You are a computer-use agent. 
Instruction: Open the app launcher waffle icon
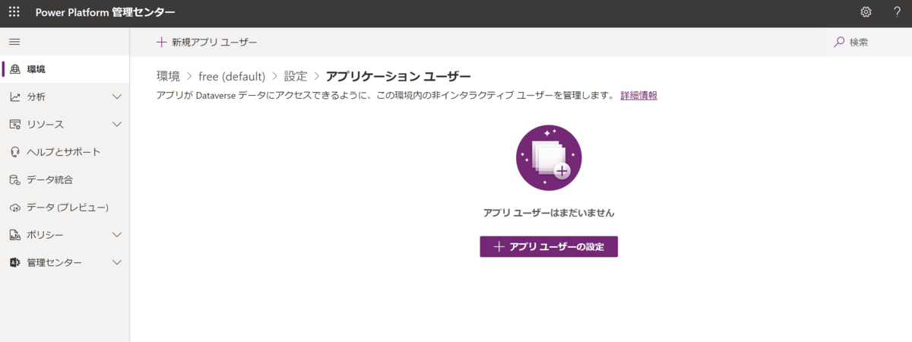tap(14, 12)
